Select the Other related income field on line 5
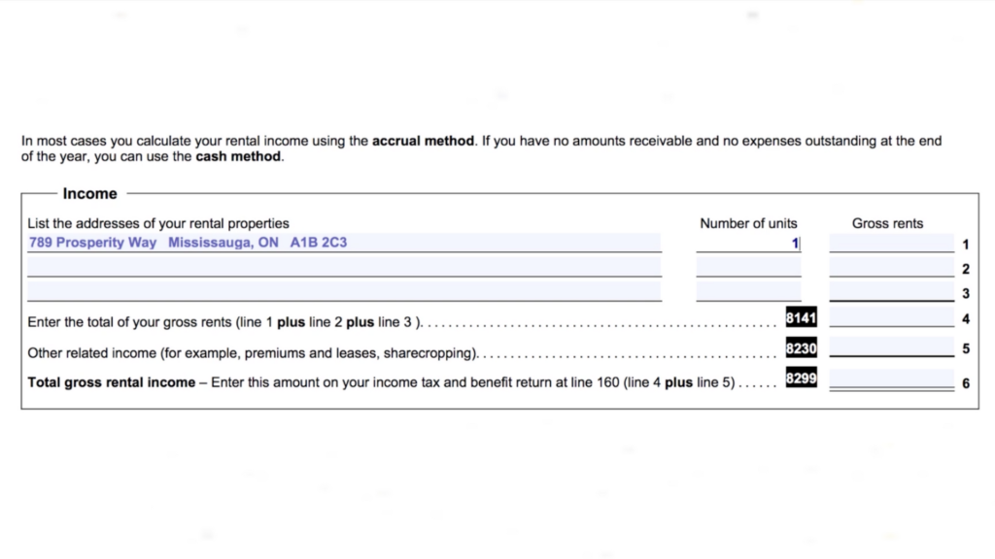995x559 pixels. coord(891,347)
